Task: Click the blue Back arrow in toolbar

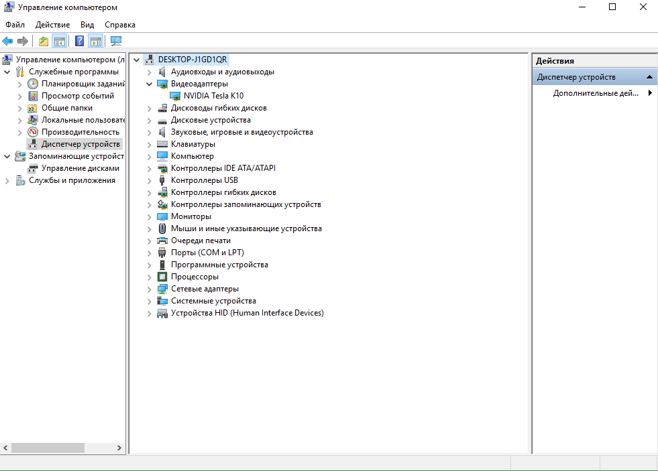Action: tap(8, 42)
